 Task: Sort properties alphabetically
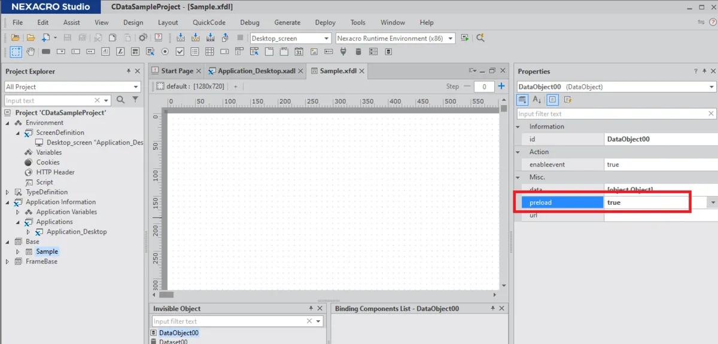click(x=537, y=100)
